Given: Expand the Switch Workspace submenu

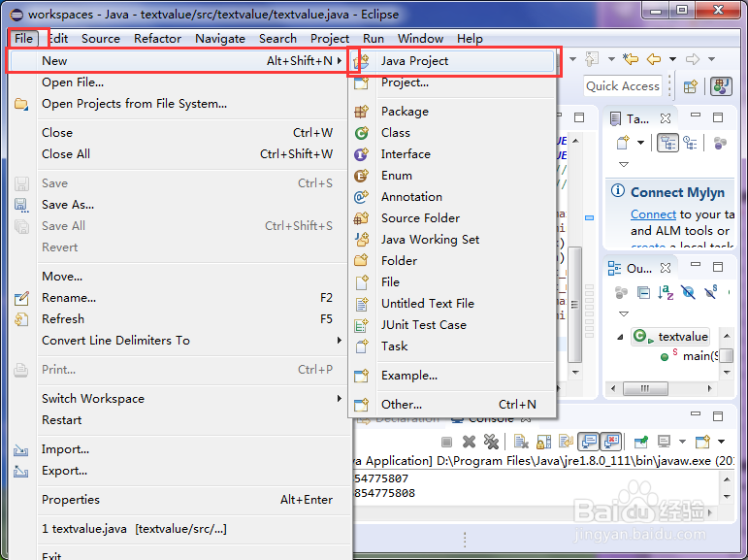Looking at the screenshot, I should point(340,399).
